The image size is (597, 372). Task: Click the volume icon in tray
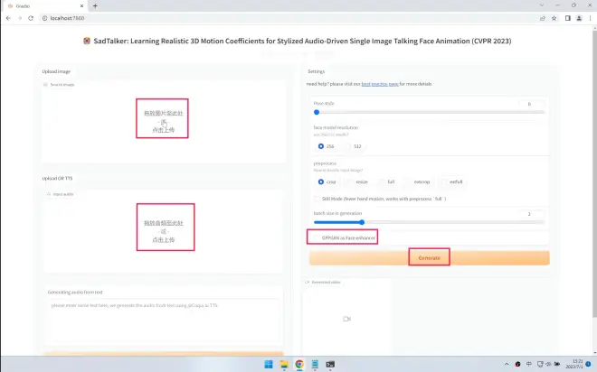[549, 364]
